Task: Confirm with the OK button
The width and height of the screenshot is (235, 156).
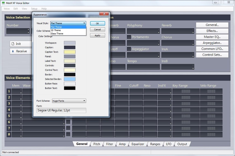Action: (97, 23)
